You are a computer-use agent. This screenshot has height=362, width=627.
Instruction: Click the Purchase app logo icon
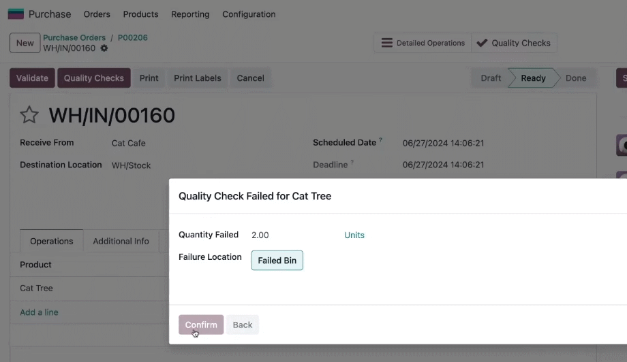pos(16,14)
